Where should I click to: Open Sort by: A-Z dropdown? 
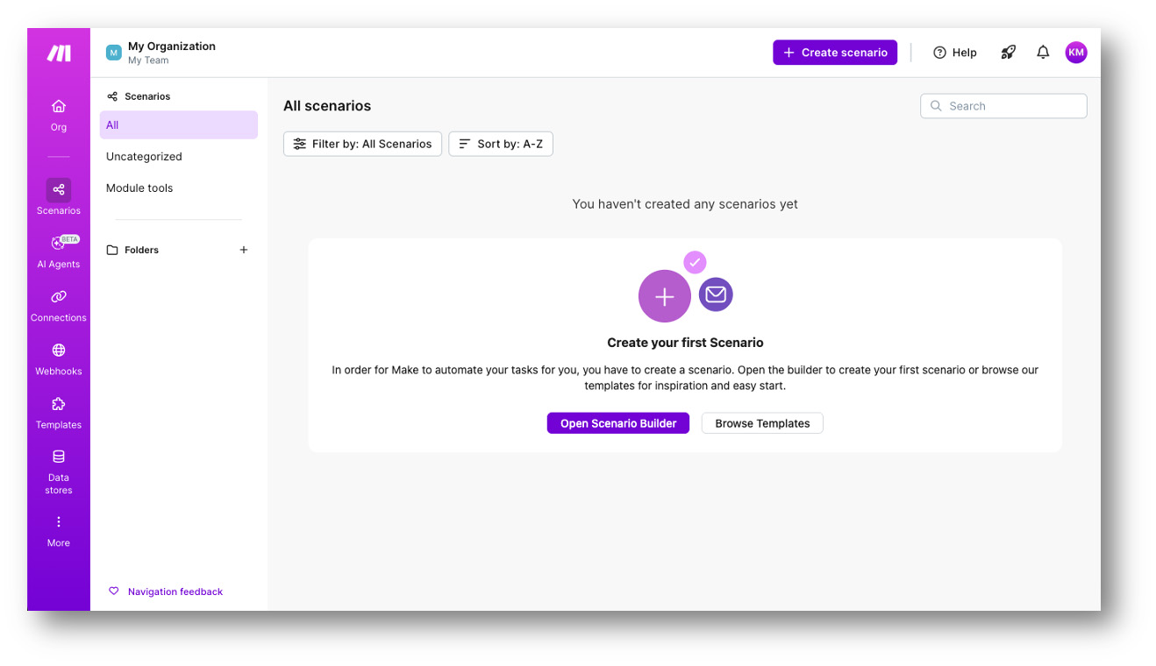501,144
